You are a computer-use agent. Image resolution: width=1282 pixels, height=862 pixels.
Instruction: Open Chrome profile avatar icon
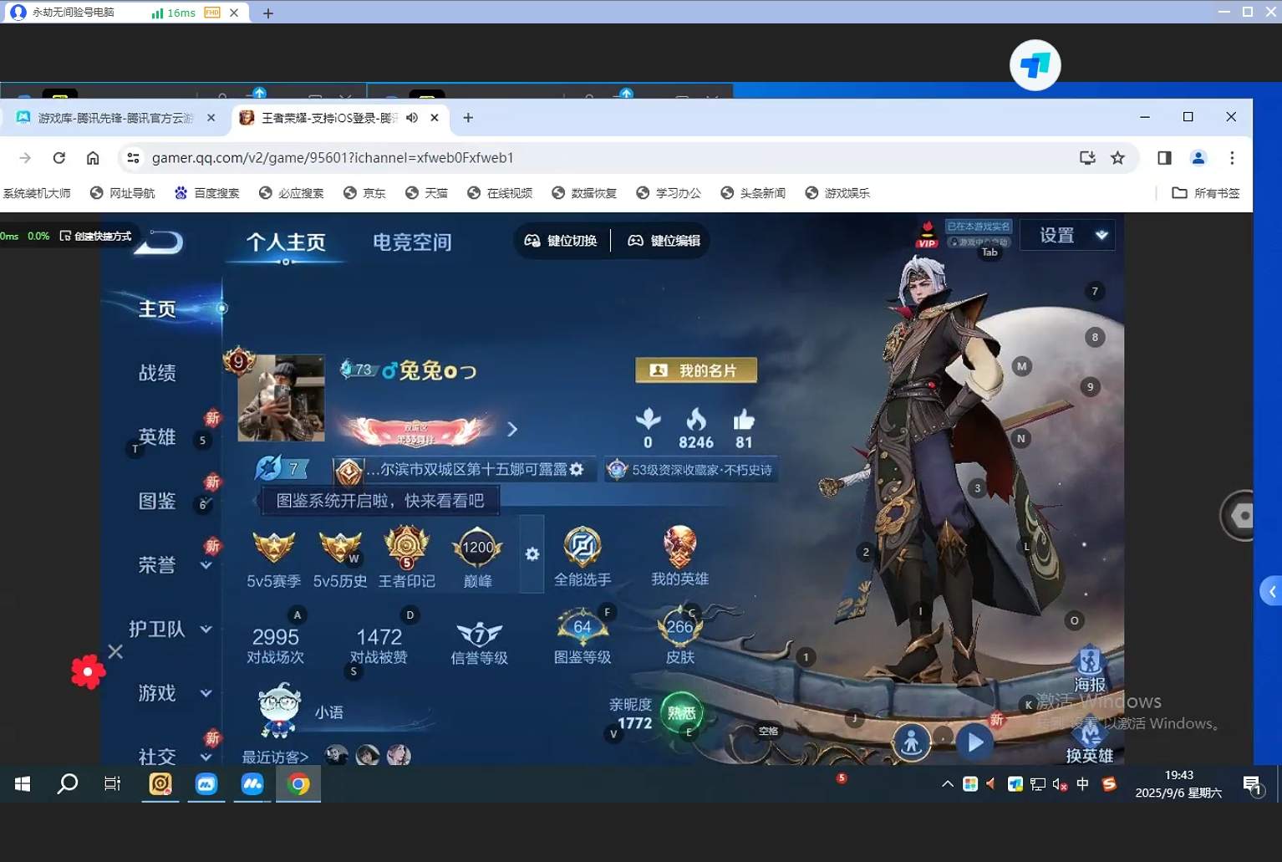[x=1198, y=157]
